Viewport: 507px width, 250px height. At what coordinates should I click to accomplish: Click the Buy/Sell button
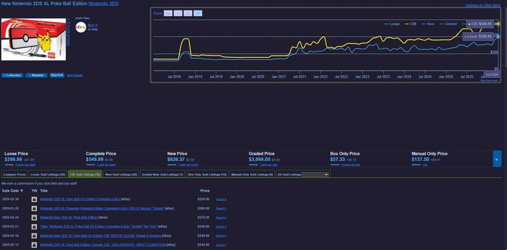click(x=57, y=75)
